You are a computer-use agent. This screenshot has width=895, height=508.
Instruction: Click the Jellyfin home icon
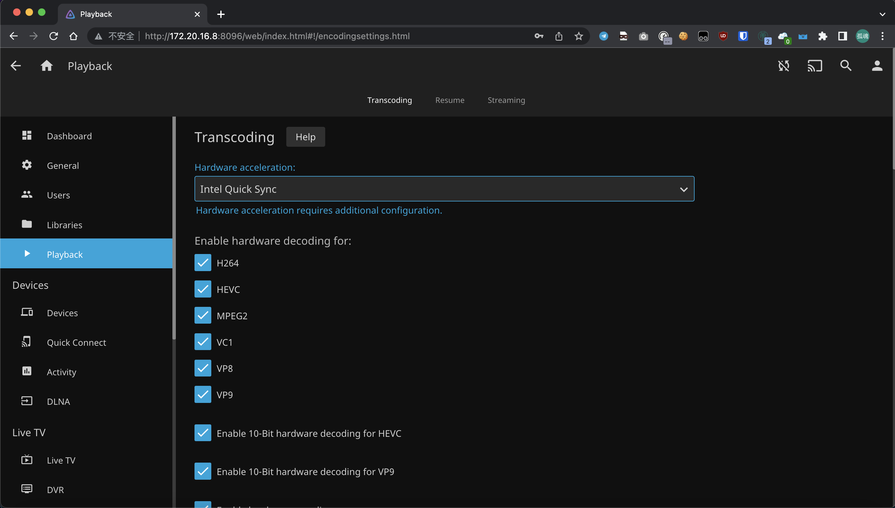pyautogui.click(x=46, y=66)
